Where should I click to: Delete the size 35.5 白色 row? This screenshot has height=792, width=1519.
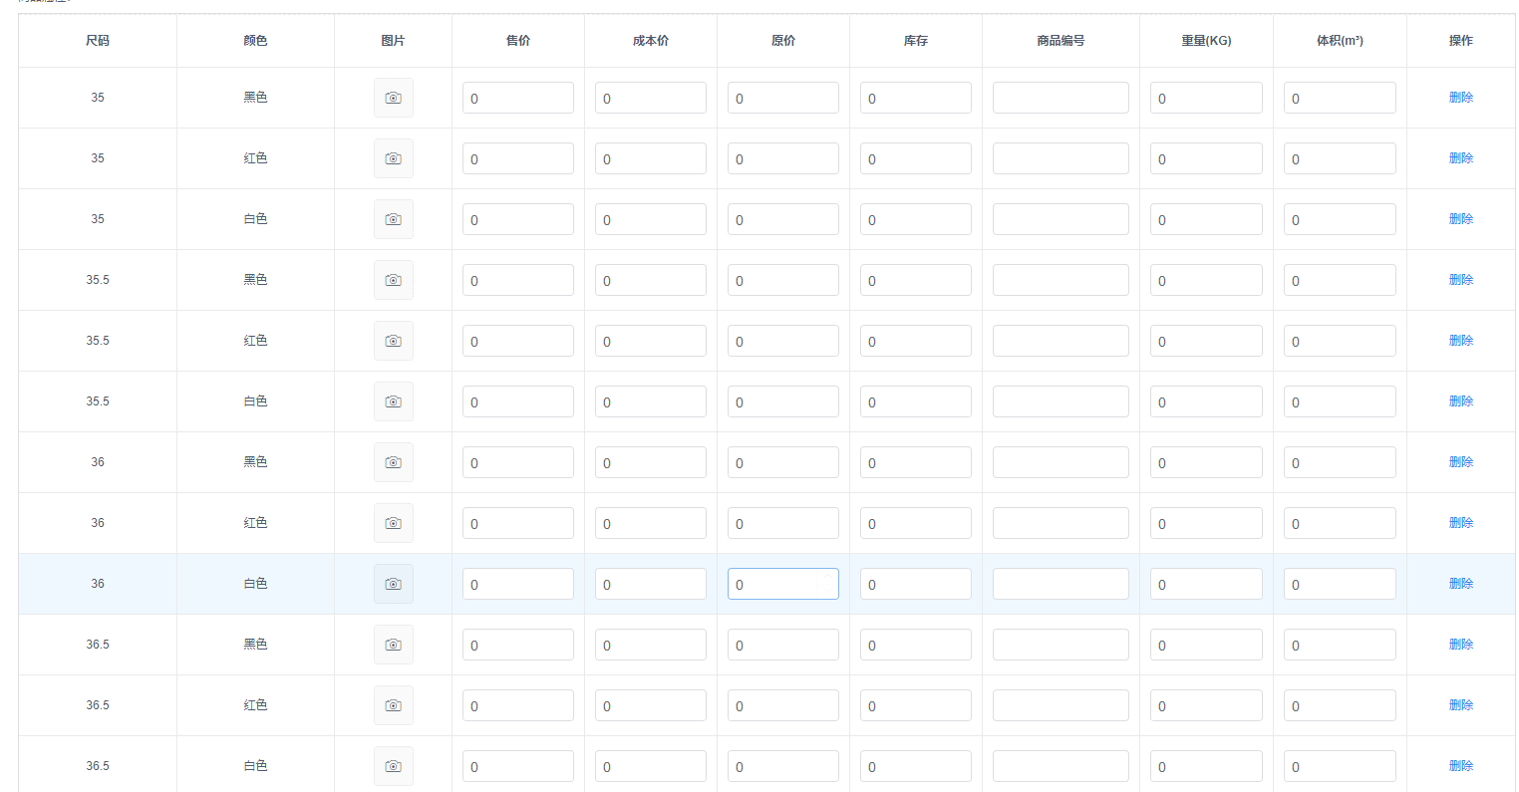pos(1461,401)
